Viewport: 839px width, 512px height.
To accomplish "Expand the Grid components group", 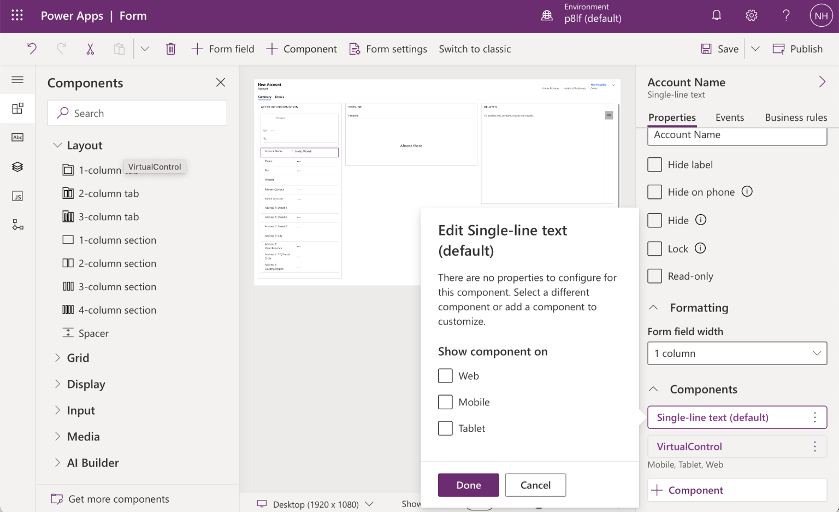I will 78,358.
